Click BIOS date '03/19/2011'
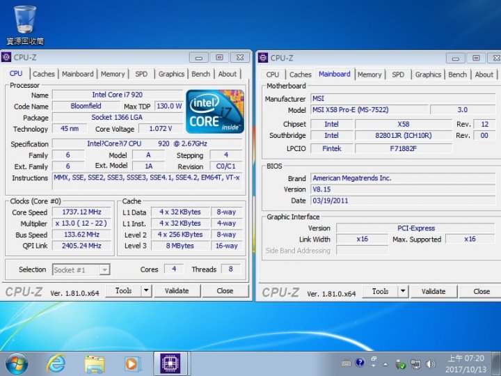Image resolution: width=501 pixels, height=376 pixels. (403, 201)
